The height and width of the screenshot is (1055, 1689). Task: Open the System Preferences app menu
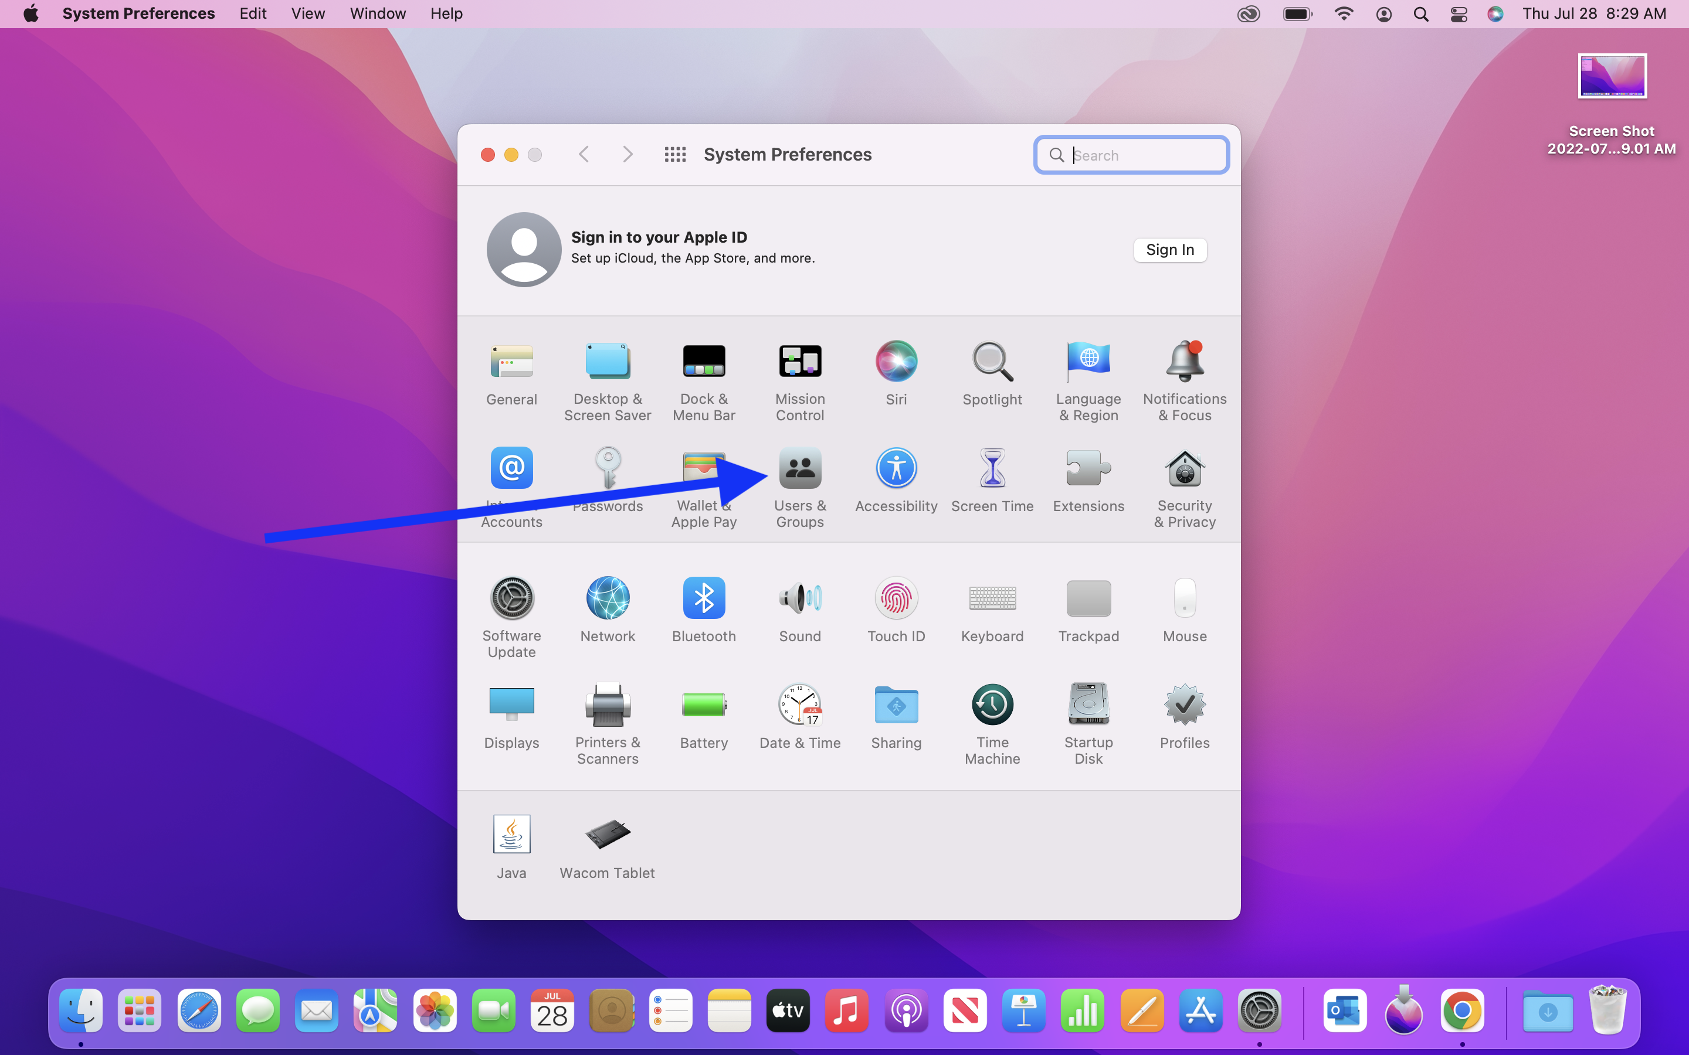138,13
